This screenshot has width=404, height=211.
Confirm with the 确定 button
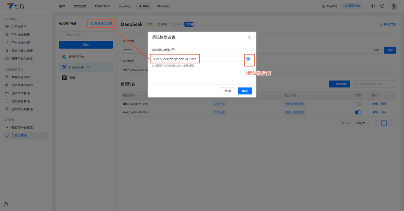(245, 91)
